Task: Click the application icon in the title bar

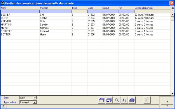Action: 2,3
